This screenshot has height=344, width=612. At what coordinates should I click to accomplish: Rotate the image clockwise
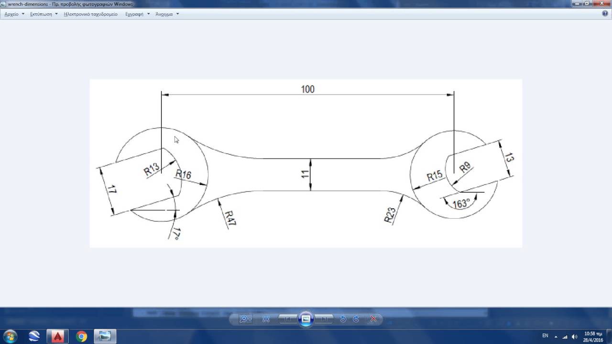[356, 319]
